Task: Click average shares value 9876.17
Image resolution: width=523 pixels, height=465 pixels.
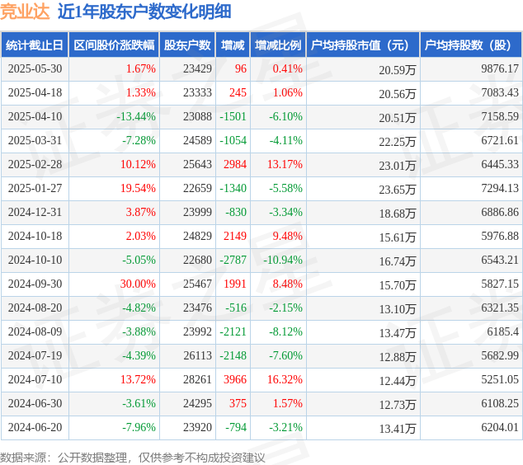Action: pos(500,68)
